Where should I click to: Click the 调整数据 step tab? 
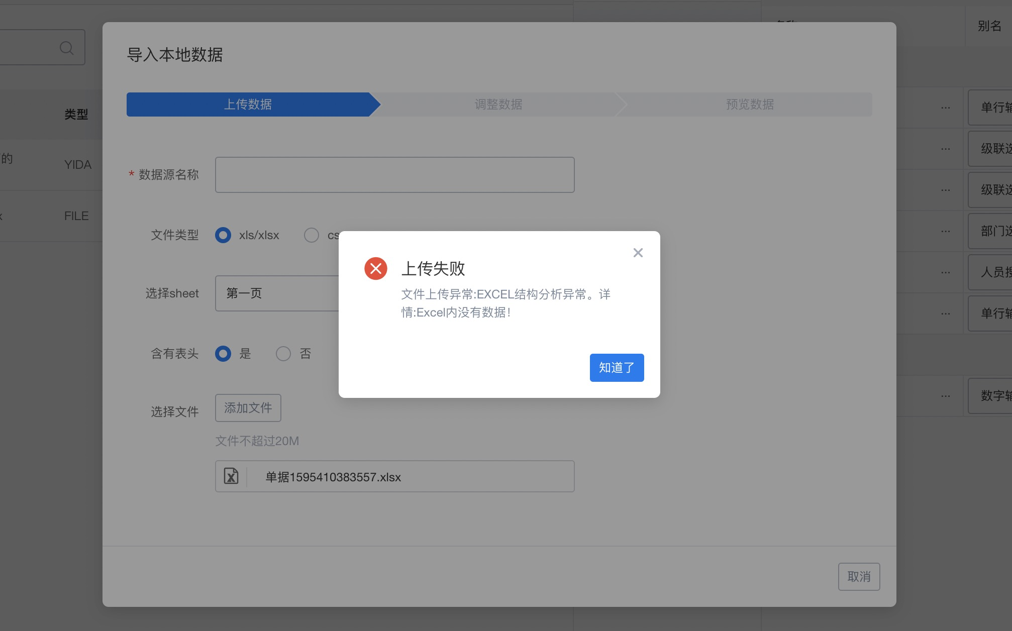(x=498, y=104)
